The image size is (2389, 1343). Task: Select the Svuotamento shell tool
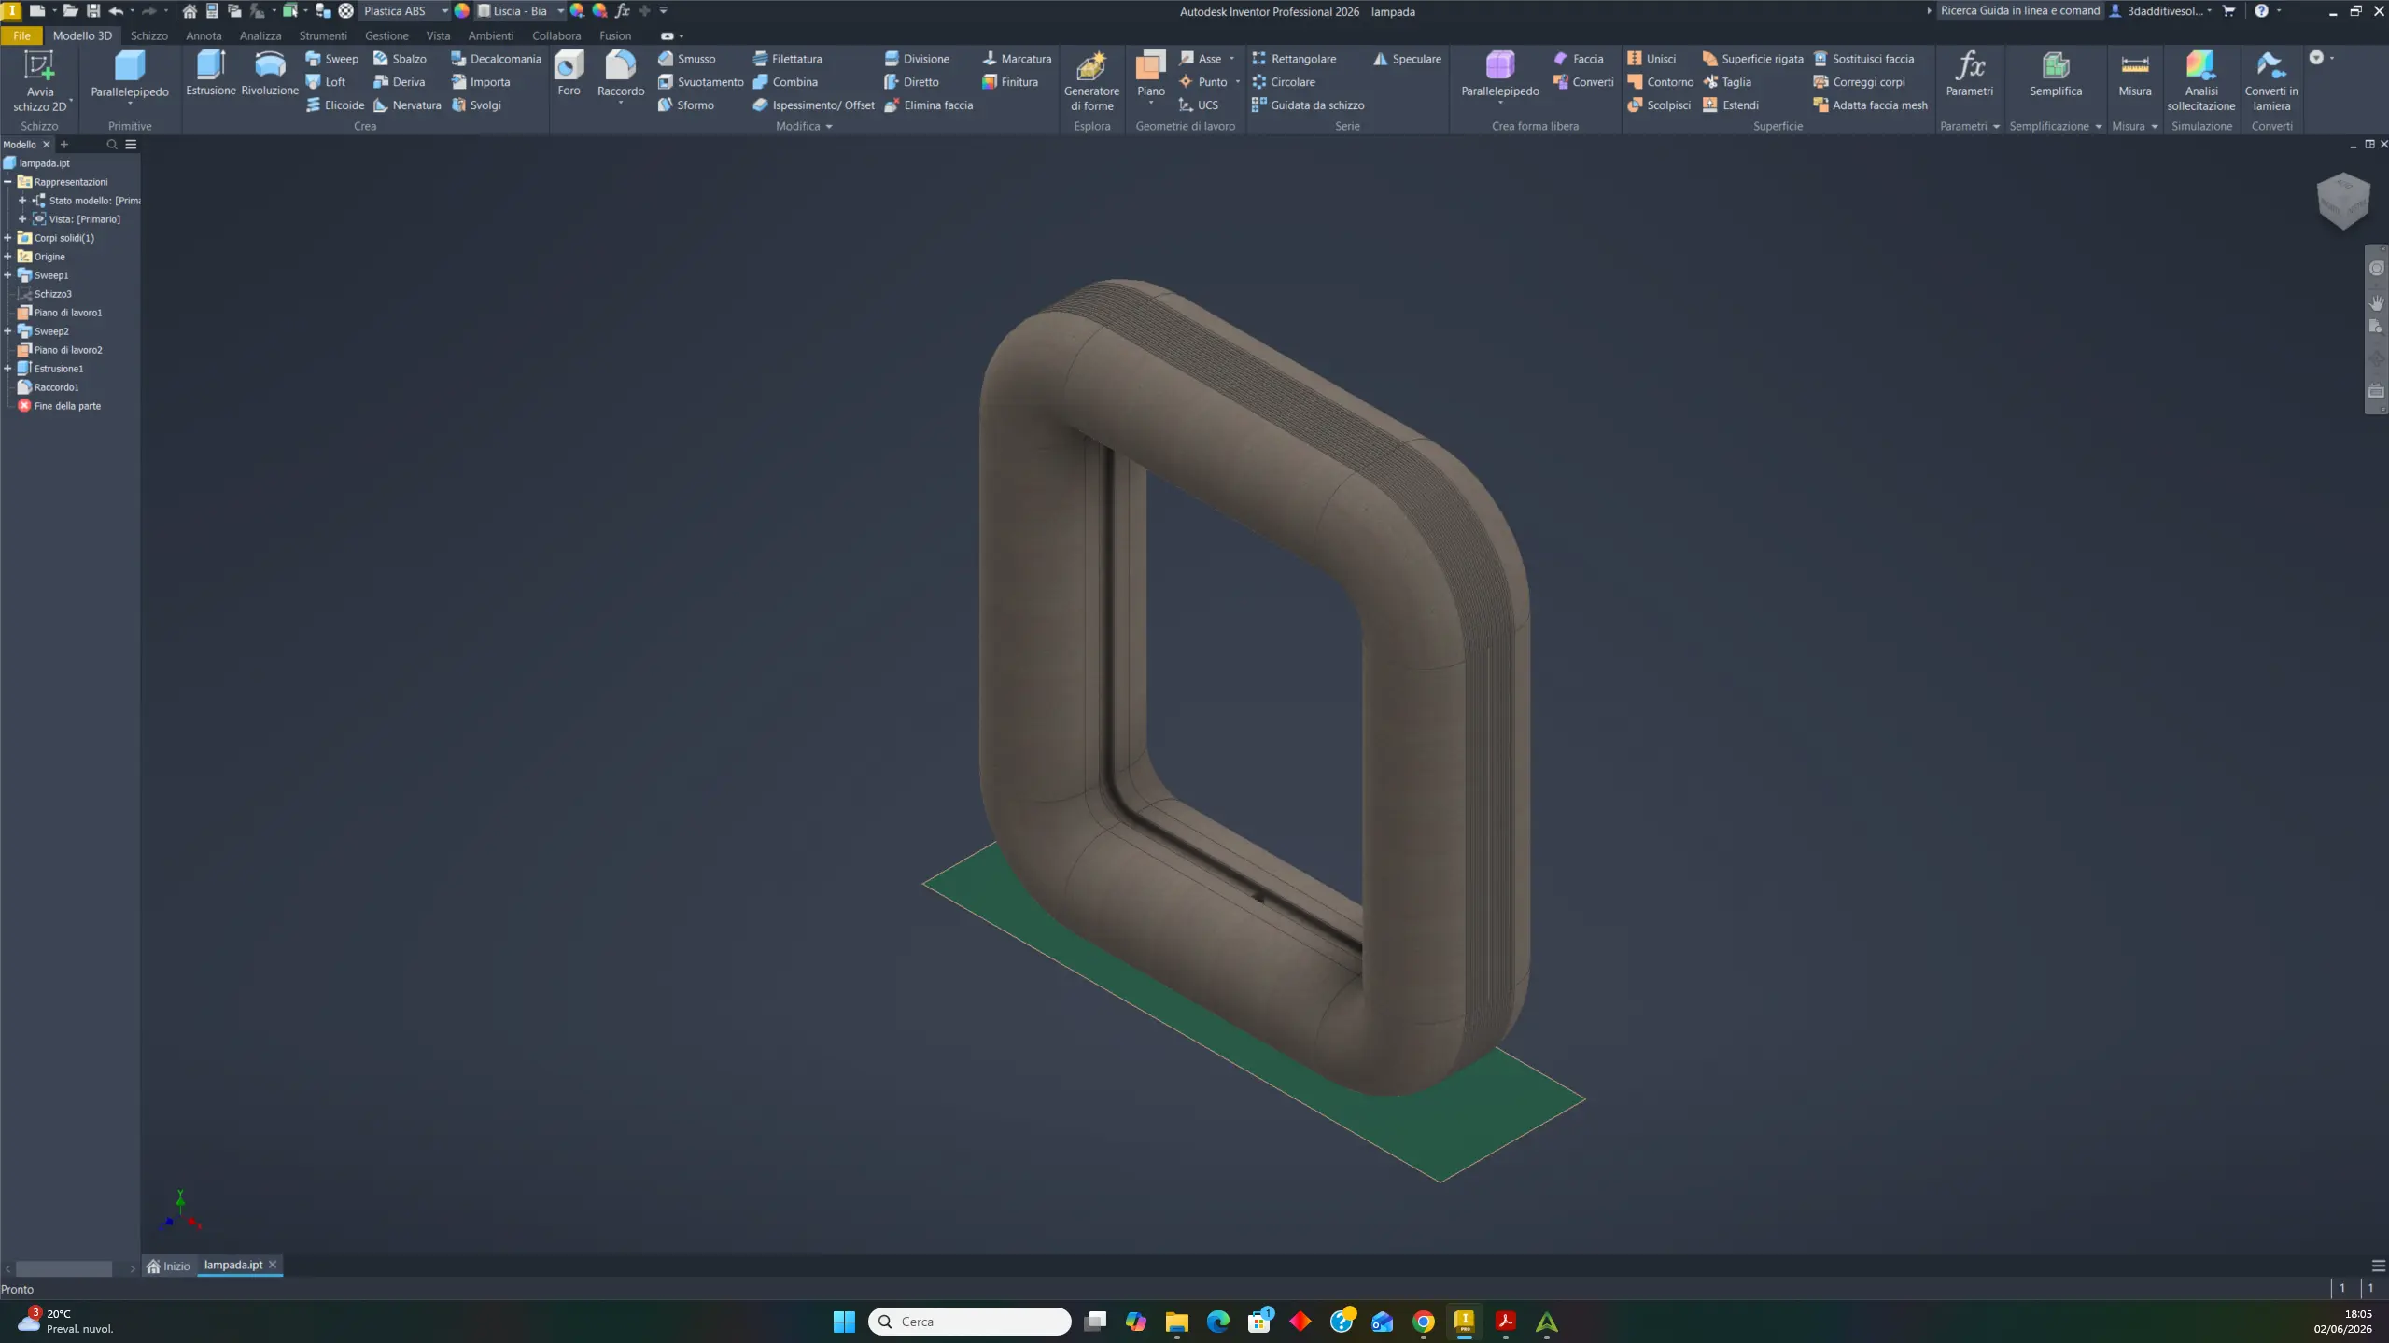pos(701,82)
